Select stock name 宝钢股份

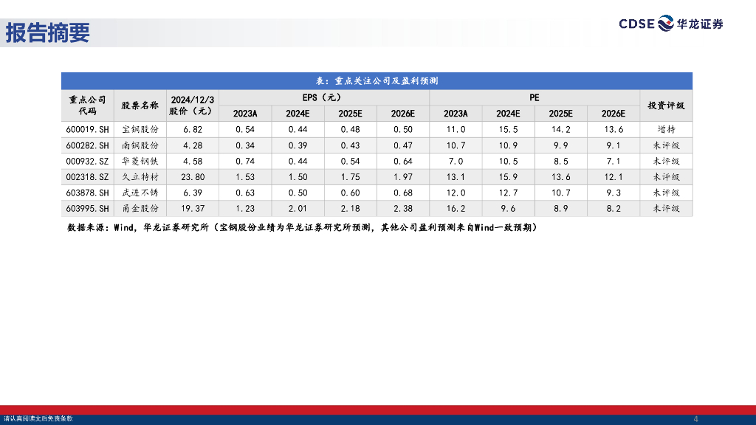point(140,130)
